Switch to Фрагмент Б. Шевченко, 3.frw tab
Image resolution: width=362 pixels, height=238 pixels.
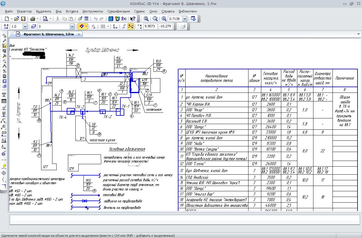click(x=48, y=35)
